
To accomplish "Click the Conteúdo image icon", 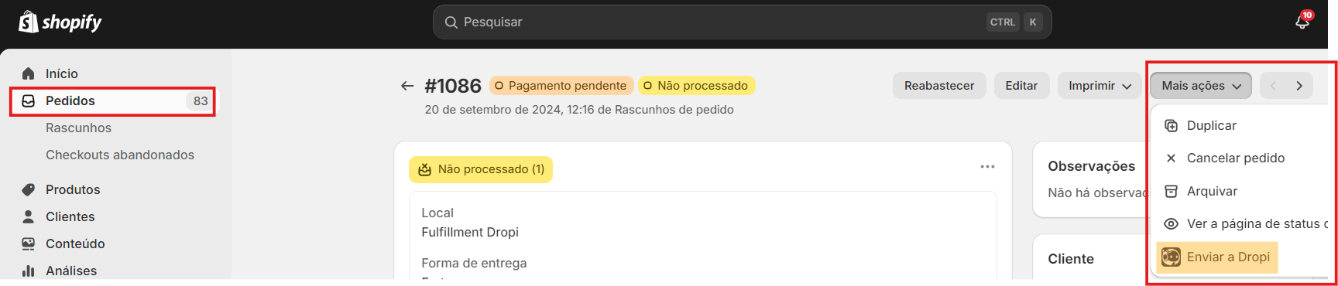I will [x=29, y=243].
